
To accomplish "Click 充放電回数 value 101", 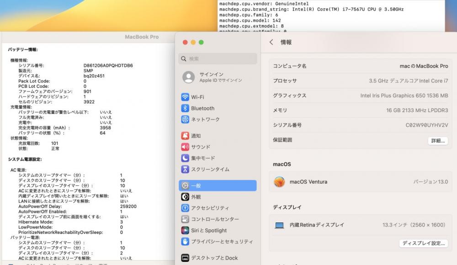I will (x=54, y=143).
